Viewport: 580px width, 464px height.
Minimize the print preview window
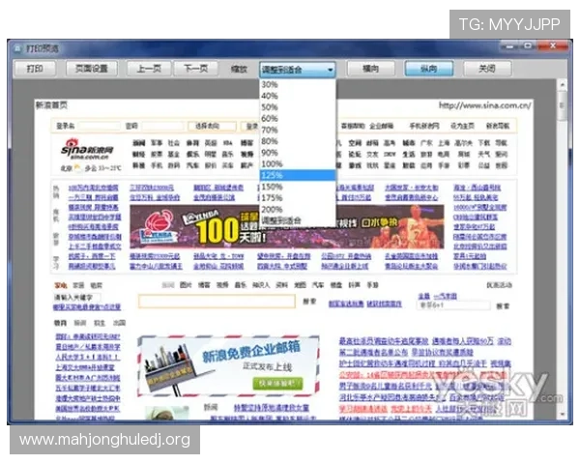pos(510,46)
